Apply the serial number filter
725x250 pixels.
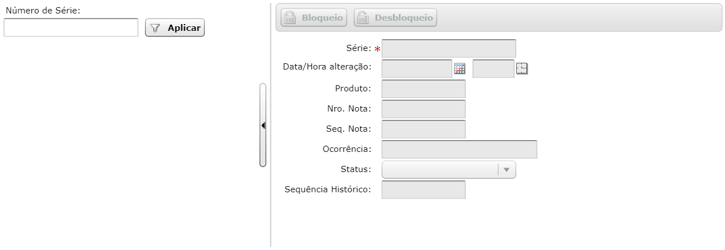(x=175, y=28)
